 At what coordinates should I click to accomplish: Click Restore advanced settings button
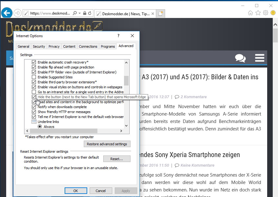[107, 144]
